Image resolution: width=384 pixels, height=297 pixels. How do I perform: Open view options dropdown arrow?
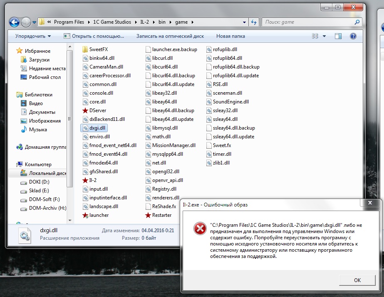click(x=324, y=36)
